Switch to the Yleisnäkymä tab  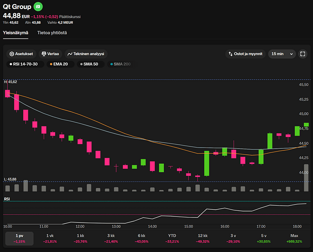16,33
